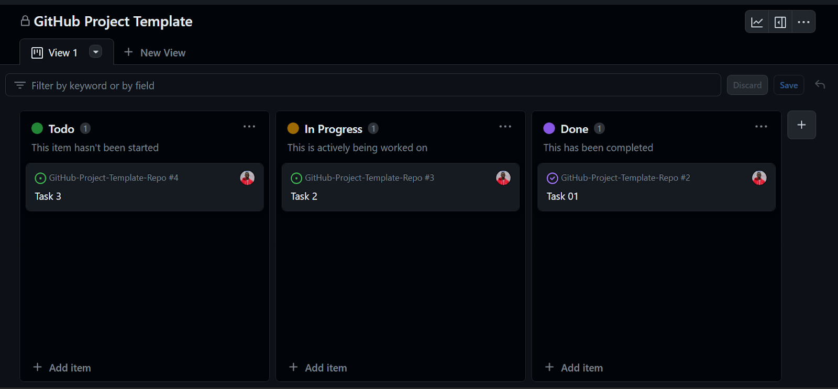Switch to the View 1 tab
The image size is (838, 389).
67,52
